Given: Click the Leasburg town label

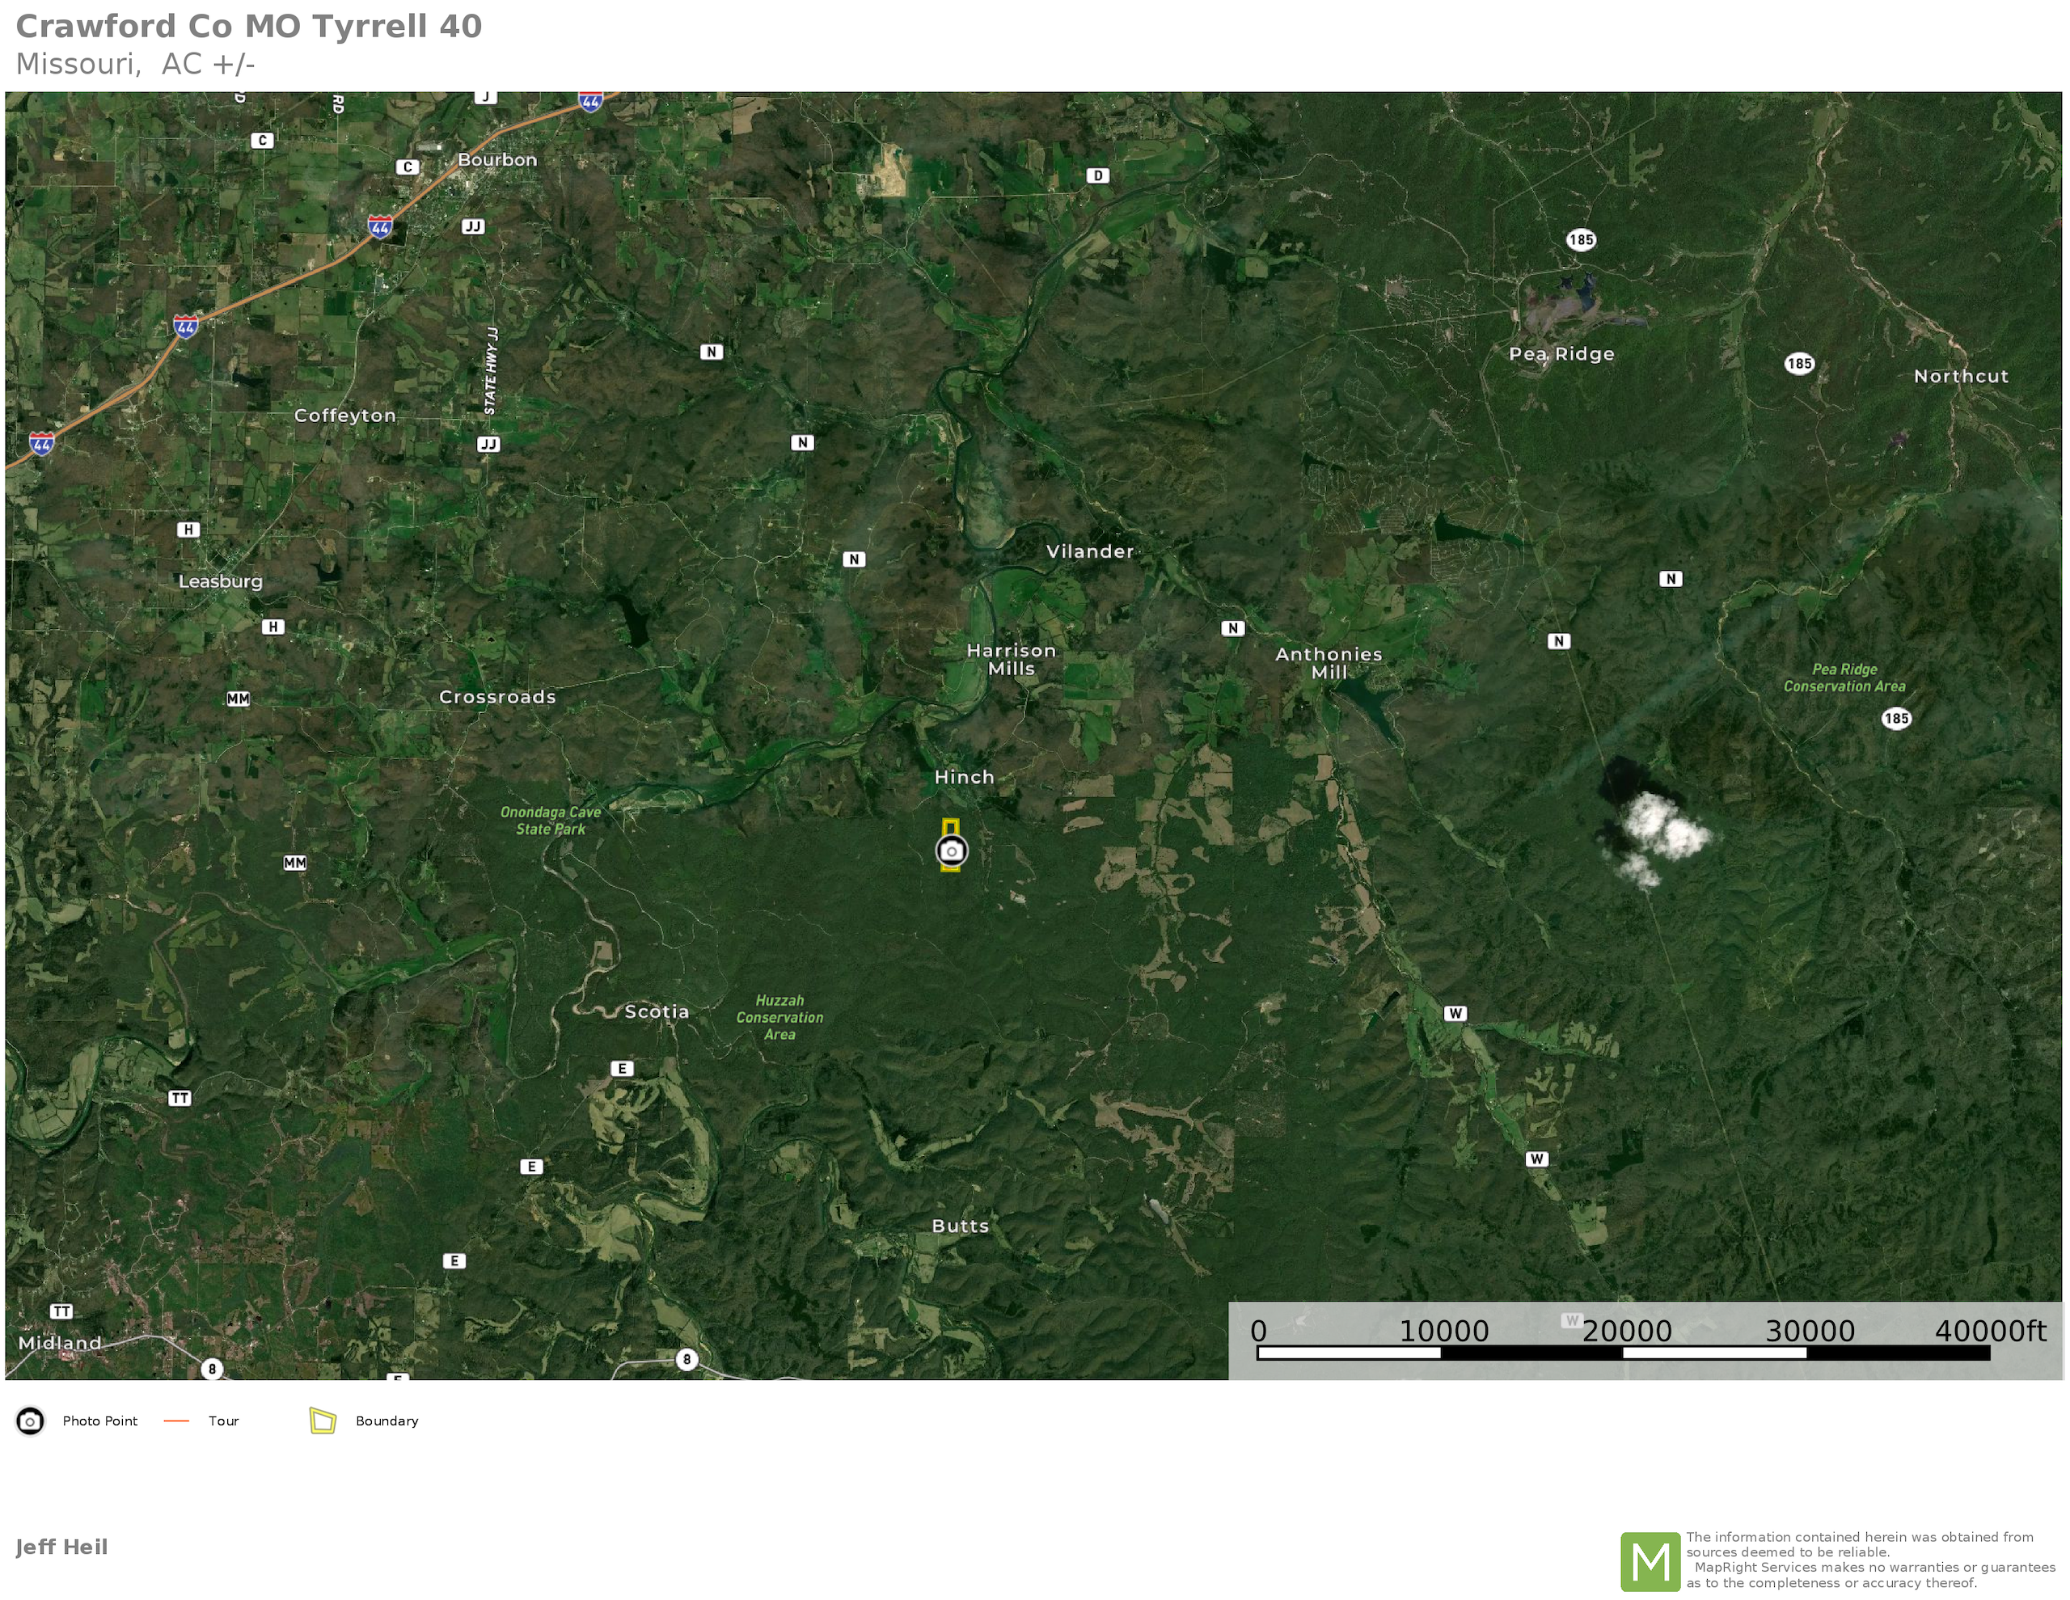Looking at the screenshot, I should click(220, 581).
